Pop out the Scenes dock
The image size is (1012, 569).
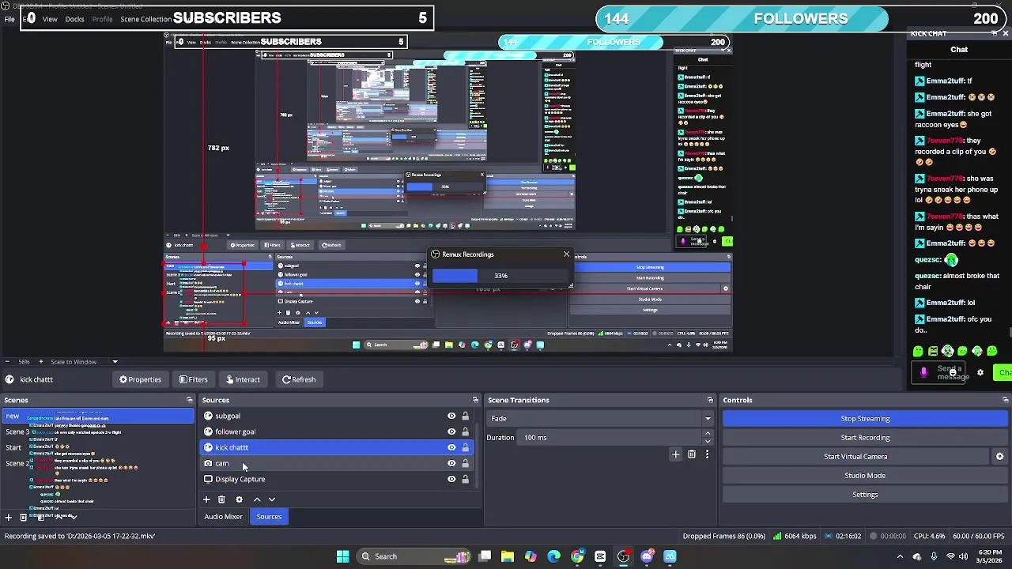[x=189, y=400]
